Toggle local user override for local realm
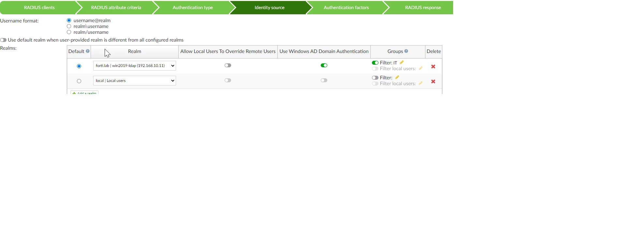Viewport: 620px width, 249px height. (228, 80)
